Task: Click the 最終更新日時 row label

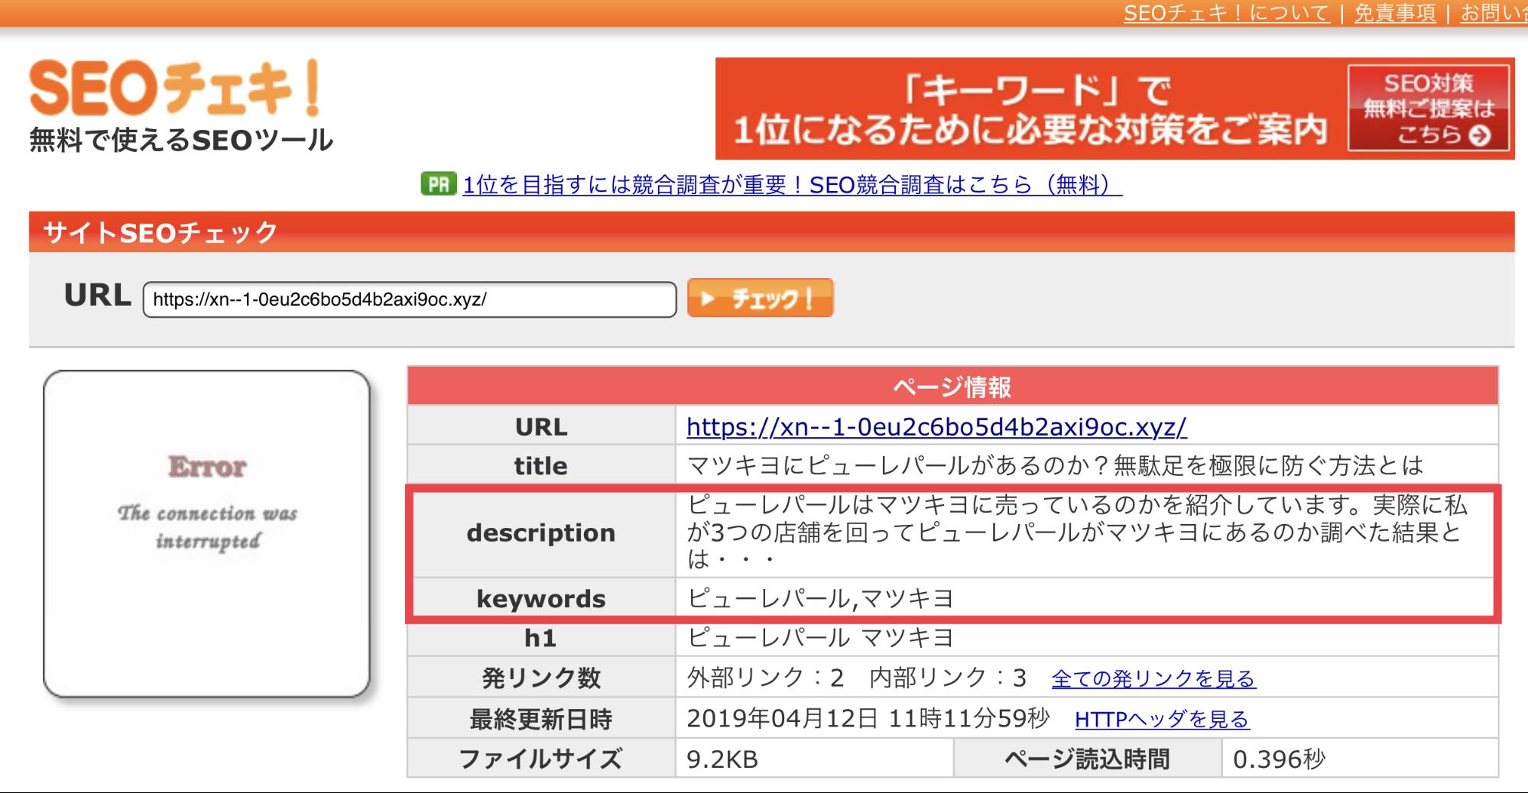Action: pos(541,719)
